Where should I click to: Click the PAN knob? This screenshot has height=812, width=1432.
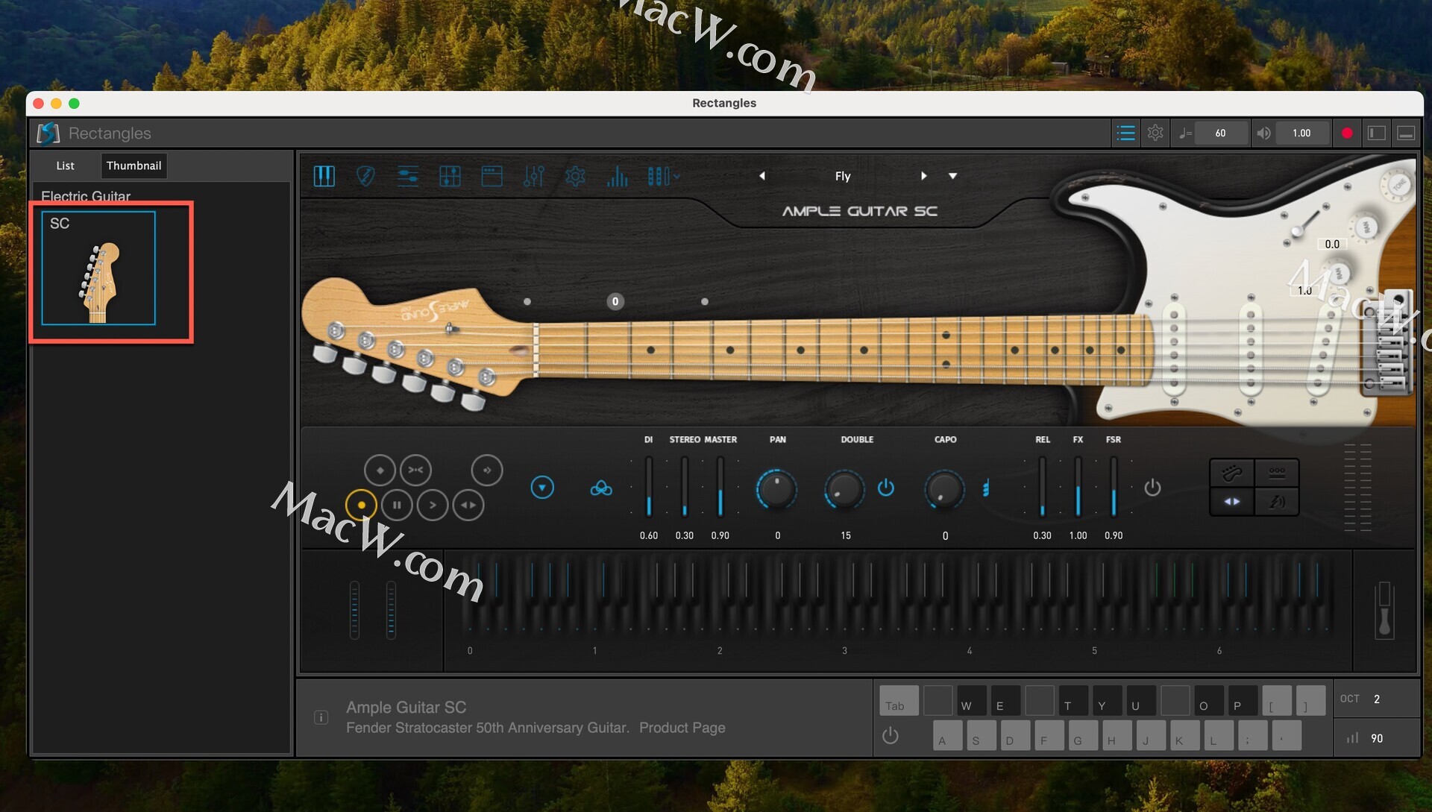(776, 489)
